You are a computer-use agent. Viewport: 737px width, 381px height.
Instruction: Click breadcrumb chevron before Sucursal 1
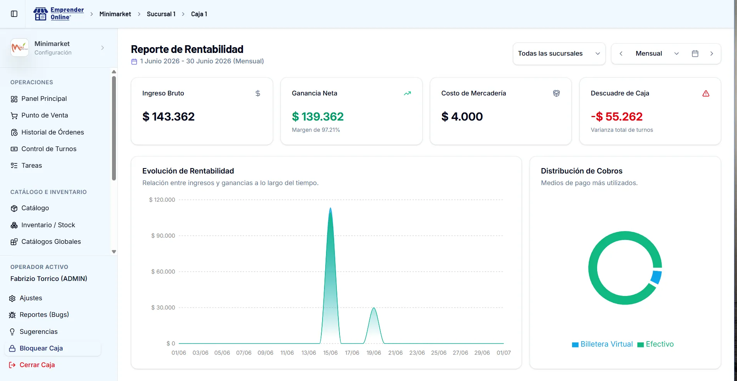click(139, 14)
